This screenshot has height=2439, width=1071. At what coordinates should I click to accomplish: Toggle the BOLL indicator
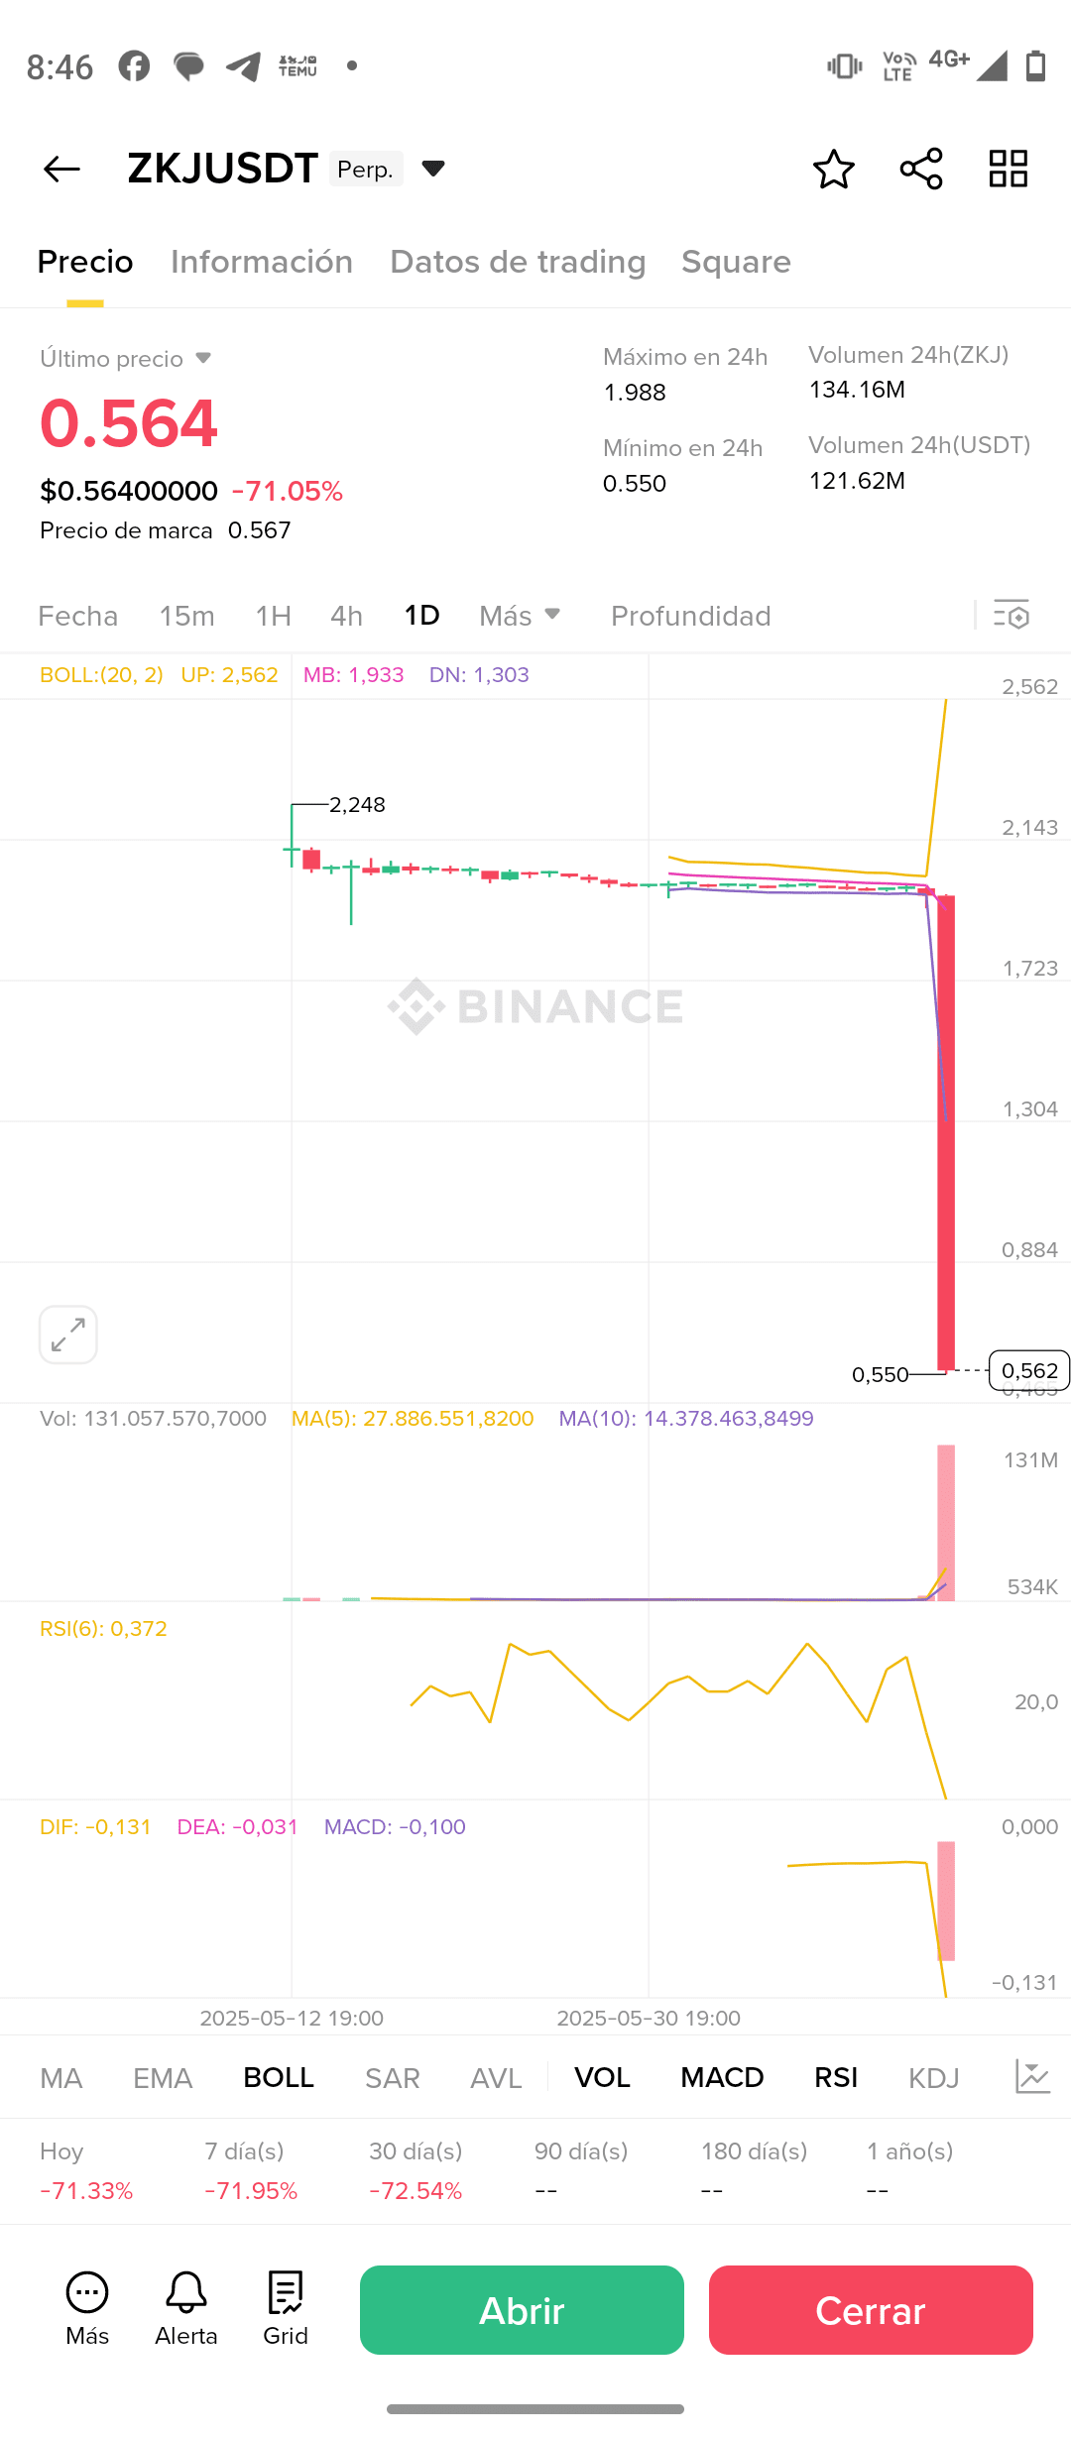(x=279, y=2077)
